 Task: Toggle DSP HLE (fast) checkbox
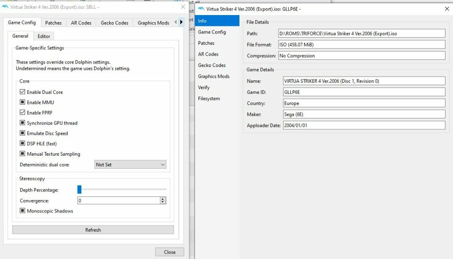click(22, 143)
